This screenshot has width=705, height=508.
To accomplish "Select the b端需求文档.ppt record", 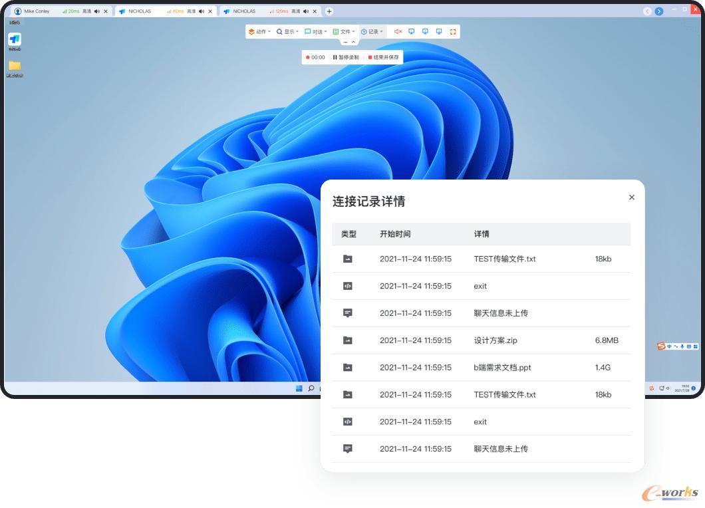I will point(481,367).
